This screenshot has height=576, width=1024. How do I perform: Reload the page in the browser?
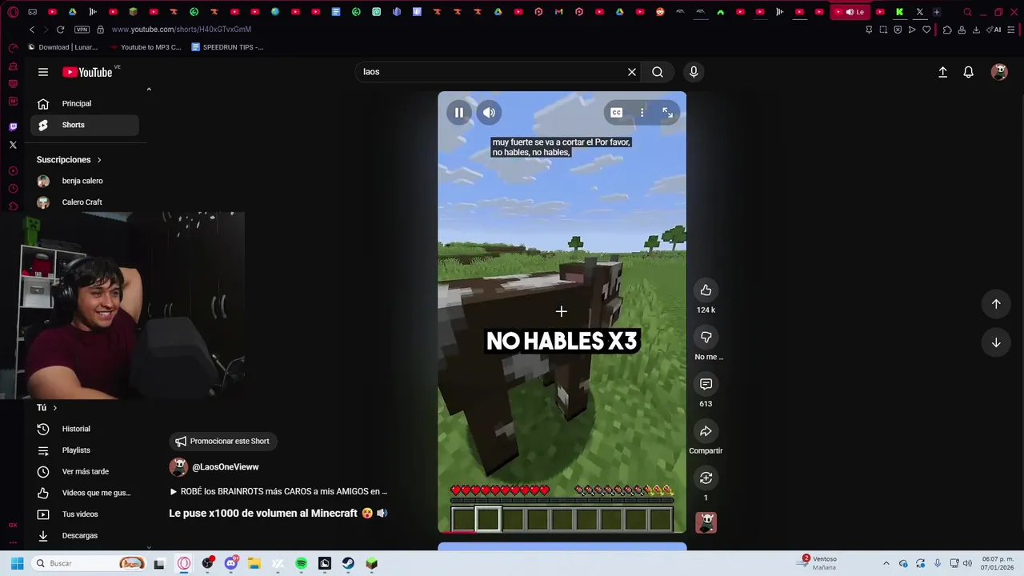[60, 30]
